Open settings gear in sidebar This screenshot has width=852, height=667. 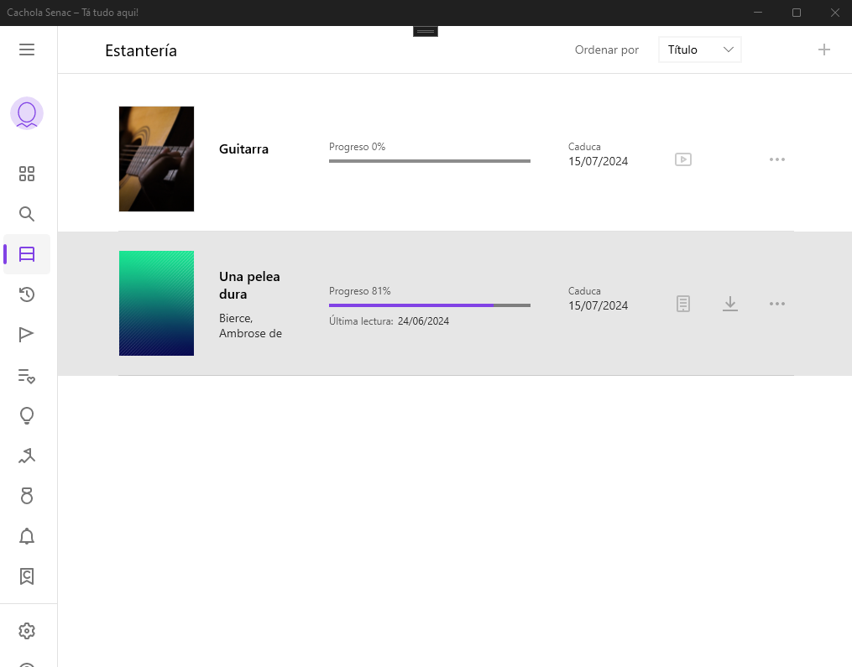tap(27, 631)
